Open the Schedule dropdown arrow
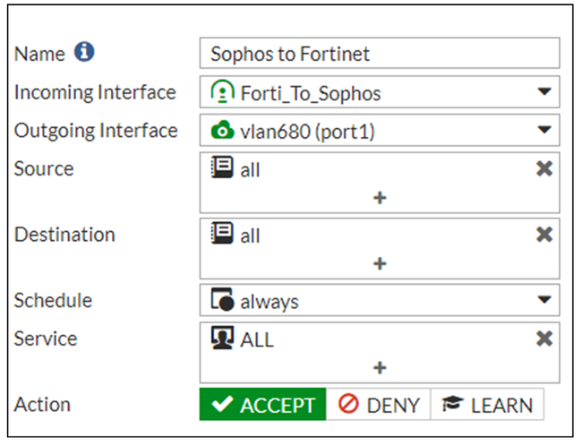582x446 pixels. pos(543,301)
